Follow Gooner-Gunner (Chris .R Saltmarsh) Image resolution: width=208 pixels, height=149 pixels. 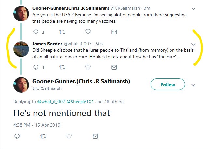(x=168, y=85)
